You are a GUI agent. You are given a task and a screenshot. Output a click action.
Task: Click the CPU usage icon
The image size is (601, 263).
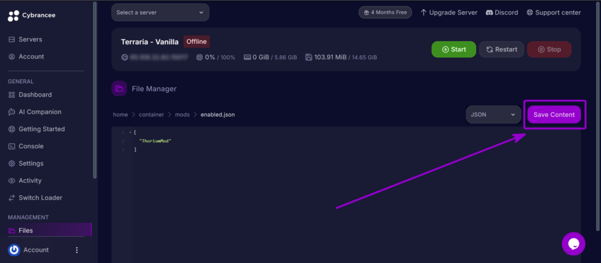tap(200, 57)
